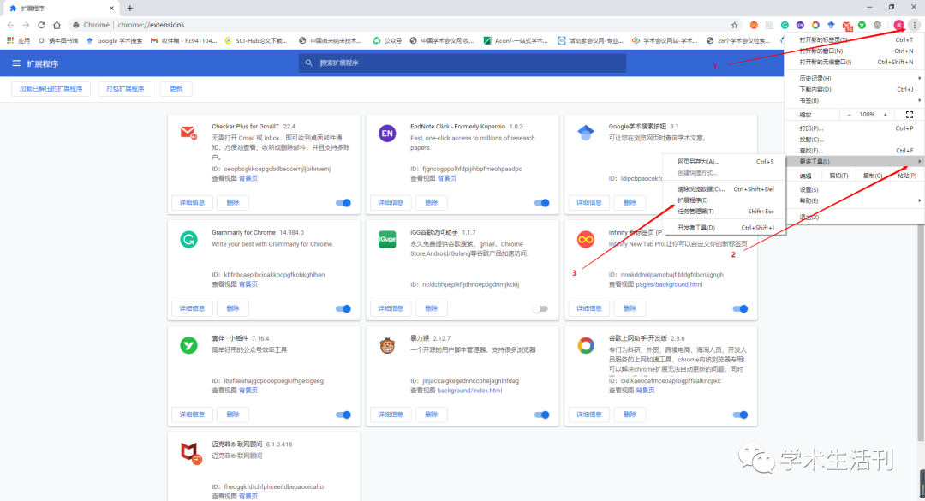925x501 pixels.
Task: Select 打开新的无痕窗口(I)
Action: pyautogui.click(x=855, y=62)
